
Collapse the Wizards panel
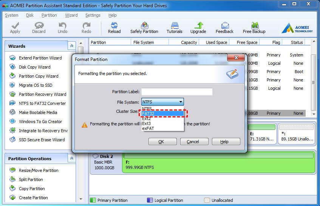click(x=72, y=46)
